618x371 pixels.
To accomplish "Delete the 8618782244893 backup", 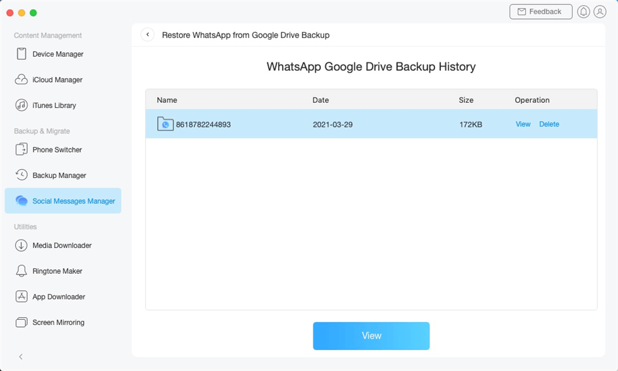I will click(549, 124).
